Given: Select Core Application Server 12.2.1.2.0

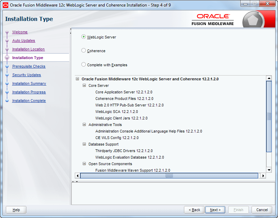Looking at the screenshot, I should tap(124, 92).
